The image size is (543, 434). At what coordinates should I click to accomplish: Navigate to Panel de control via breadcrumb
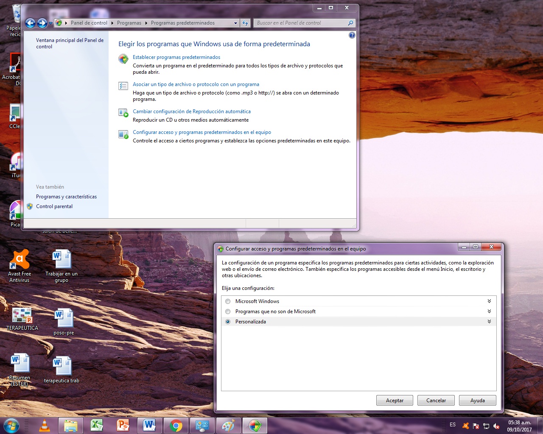(x=89, y=23)
